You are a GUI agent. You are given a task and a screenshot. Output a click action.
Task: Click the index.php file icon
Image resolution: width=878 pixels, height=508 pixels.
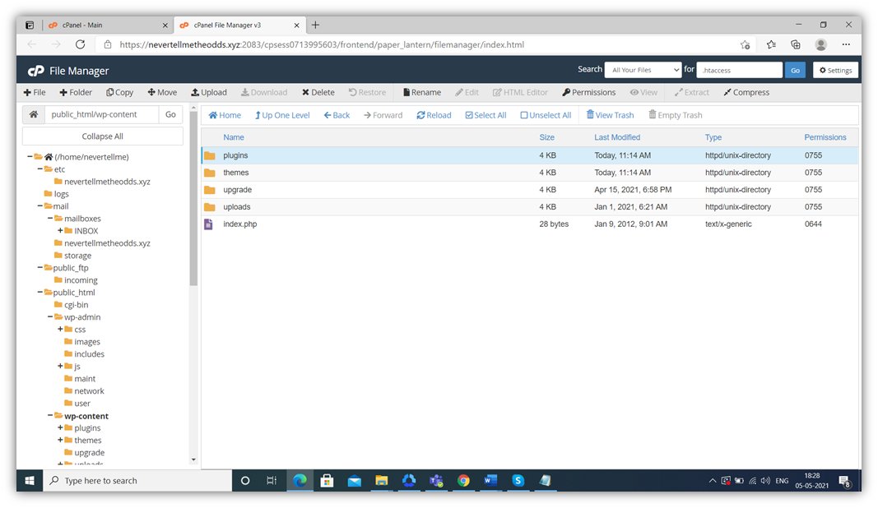click(x=208, y=224)
